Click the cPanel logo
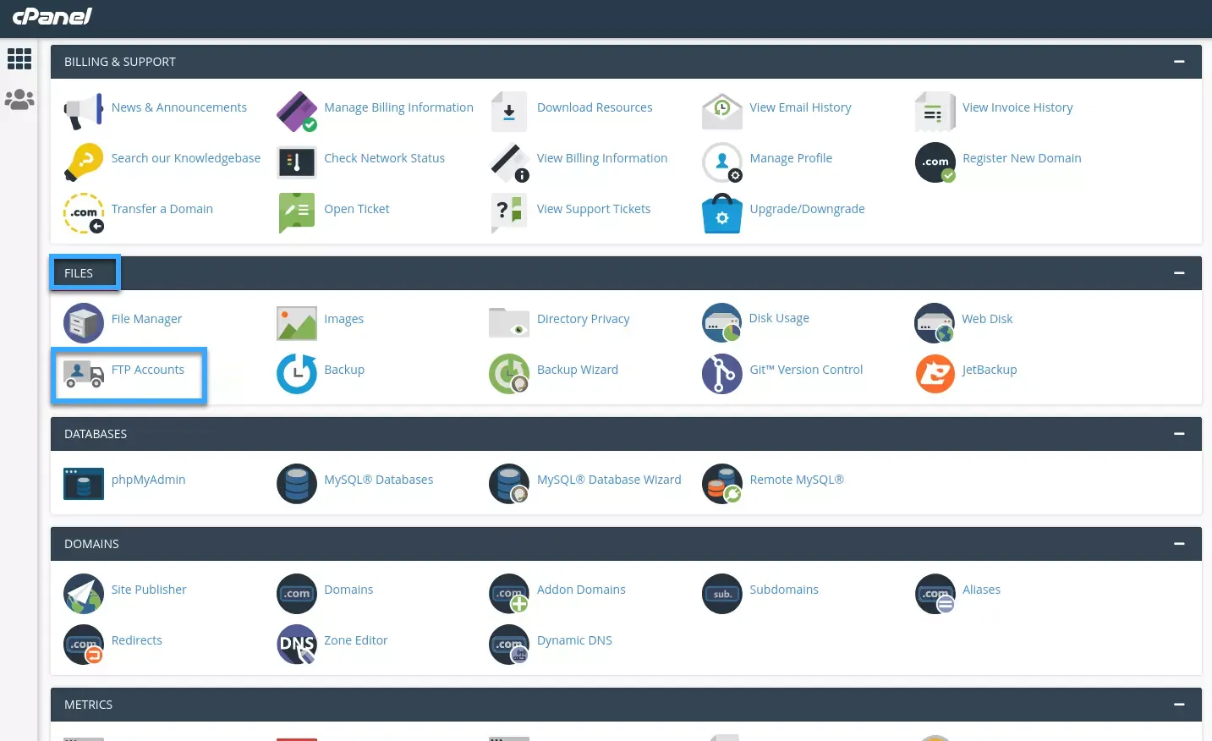 pos(52,16)
